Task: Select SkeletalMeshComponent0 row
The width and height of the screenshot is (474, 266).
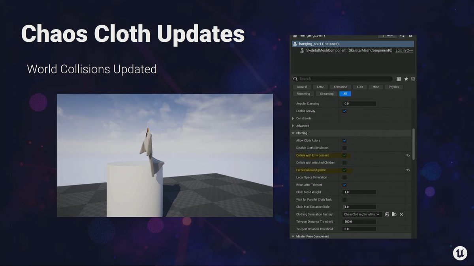Action: tap(353, 50)
